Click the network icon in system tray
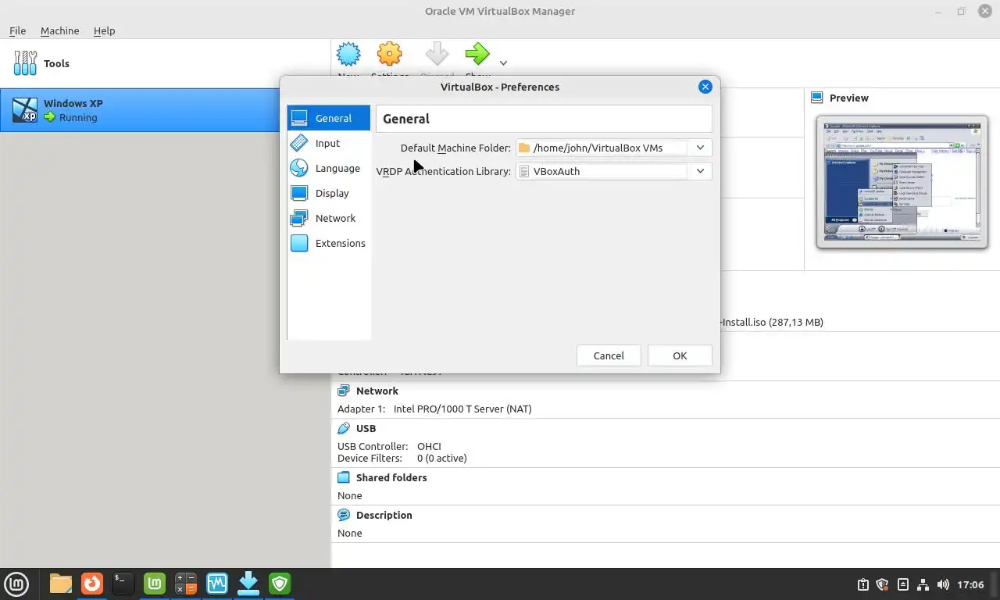 pos(923,584)
